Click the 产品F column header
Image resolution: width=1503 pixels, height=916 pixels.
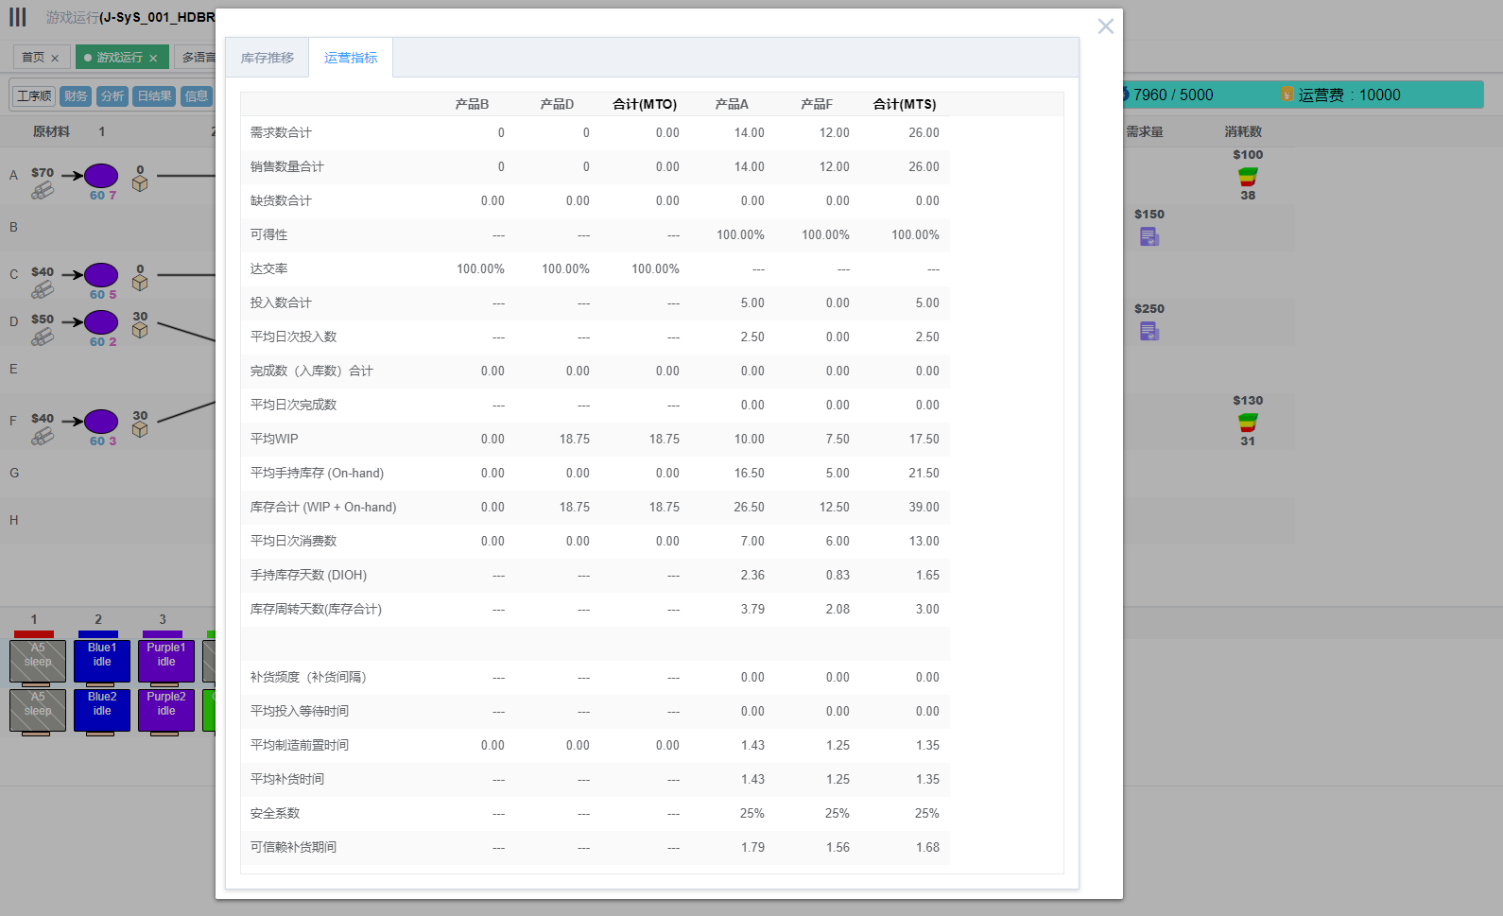coord(817,104)
